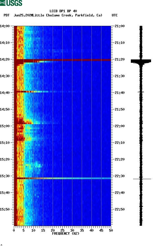Screen dimensions: 153x248
Task: Click the striped broadband spike at 15:31
Action: point(63,178)
